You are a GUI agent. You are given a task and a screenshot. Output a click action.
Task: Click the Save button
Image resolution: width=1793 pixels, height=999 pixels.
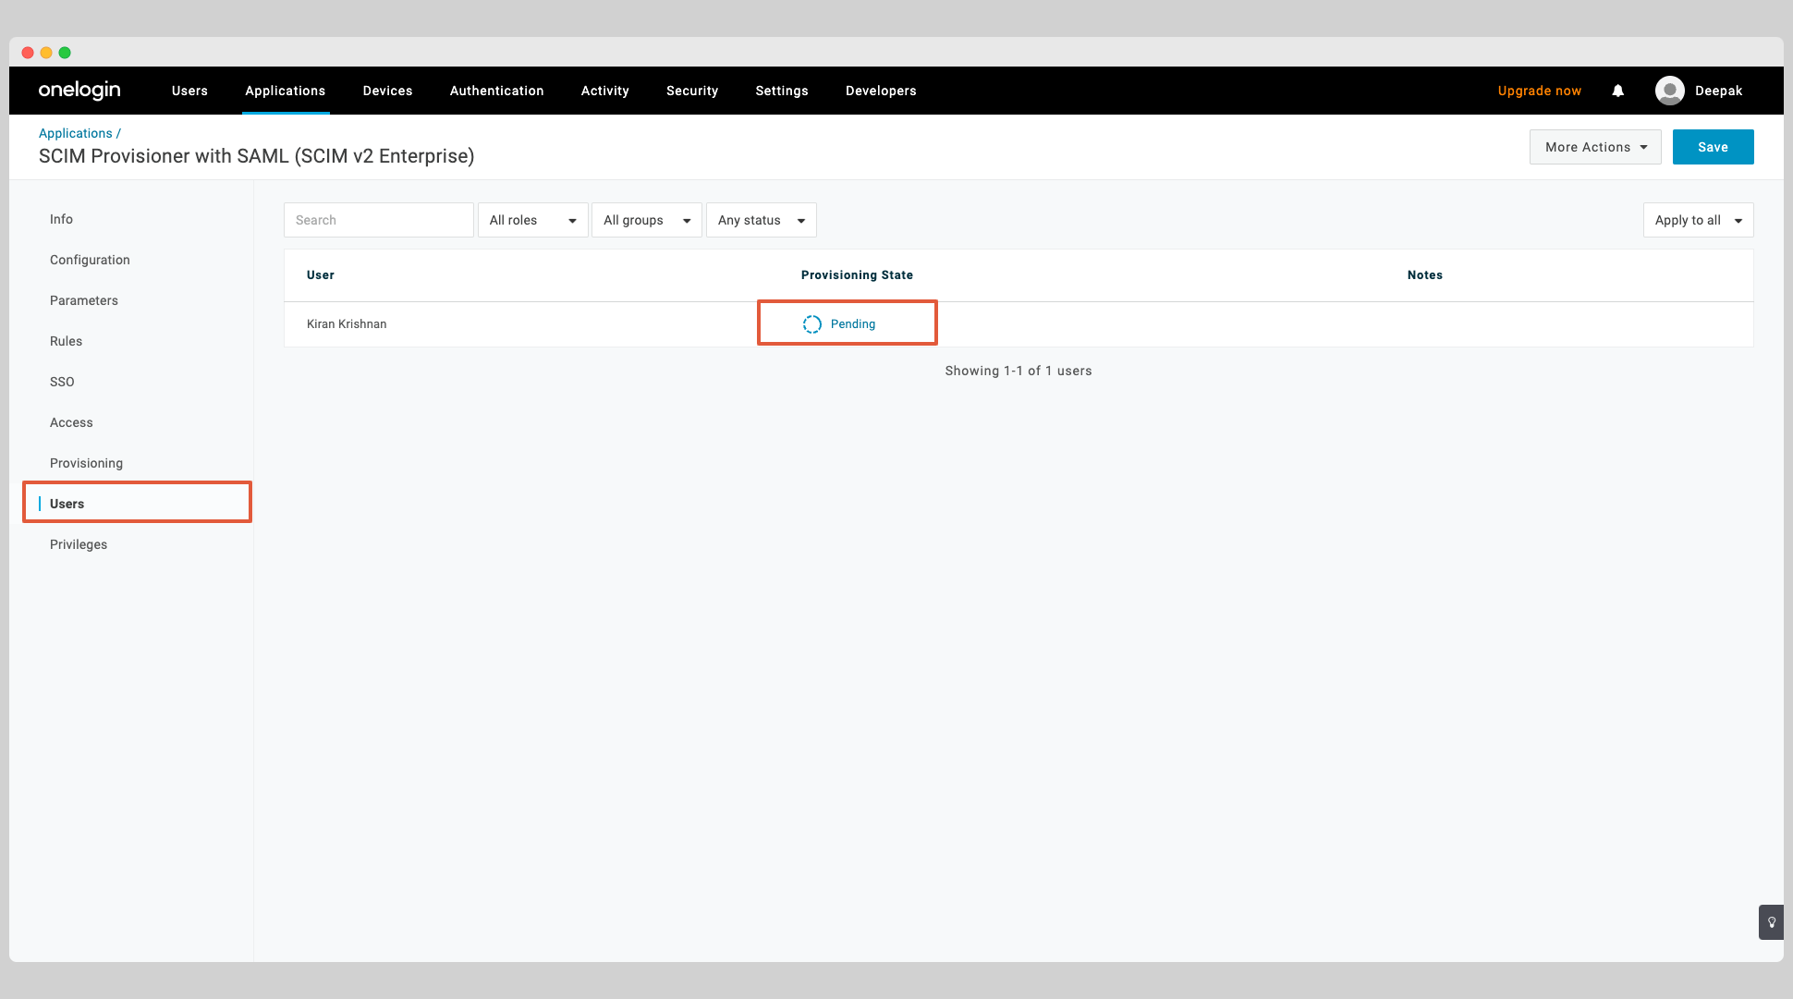(1713, 147)
